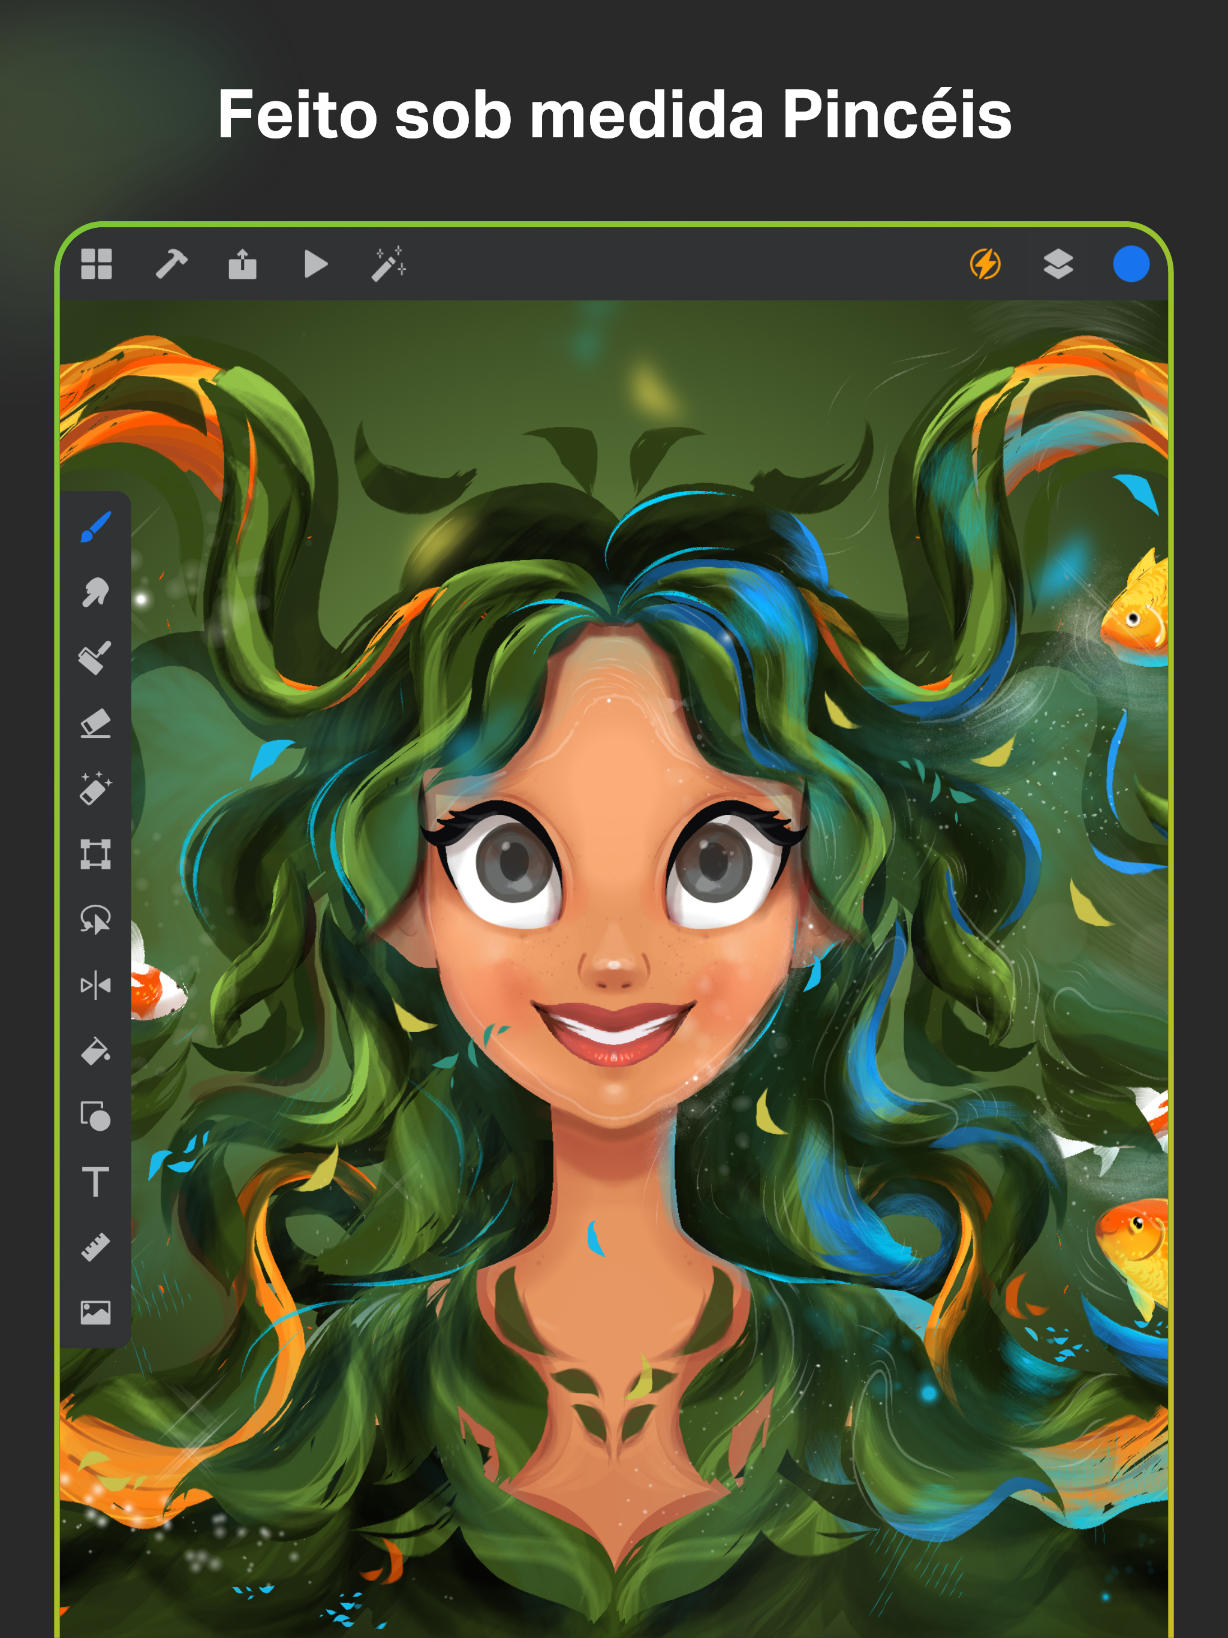Play the timelapse recording
The image size is (1228, 1638).
(315, 264)
